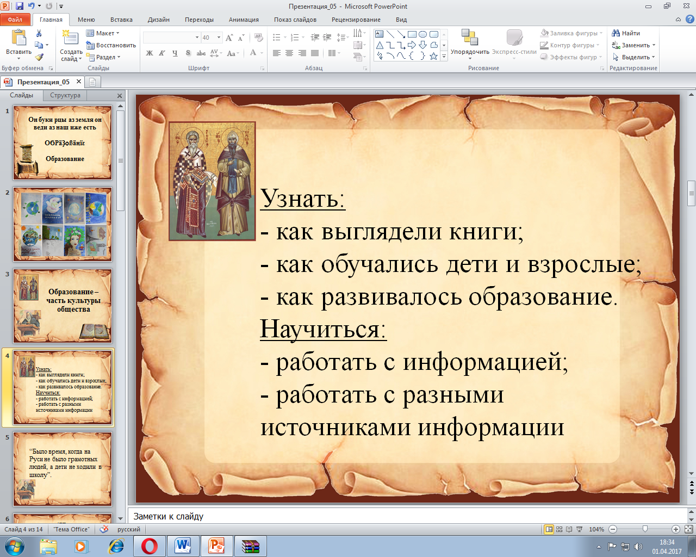This screenshot has width=696, height=557.
Task: Switch to reading view in status bar
Action: (569, 529)
